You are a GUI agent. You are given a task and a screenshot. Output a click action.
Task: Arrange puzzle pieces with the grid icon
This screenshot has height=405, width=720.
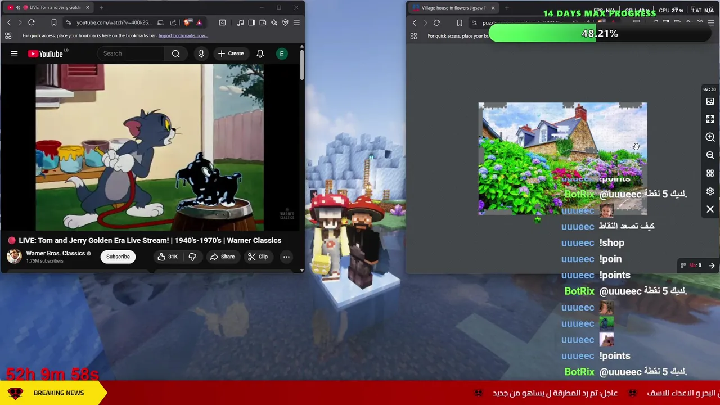(710, 173)
